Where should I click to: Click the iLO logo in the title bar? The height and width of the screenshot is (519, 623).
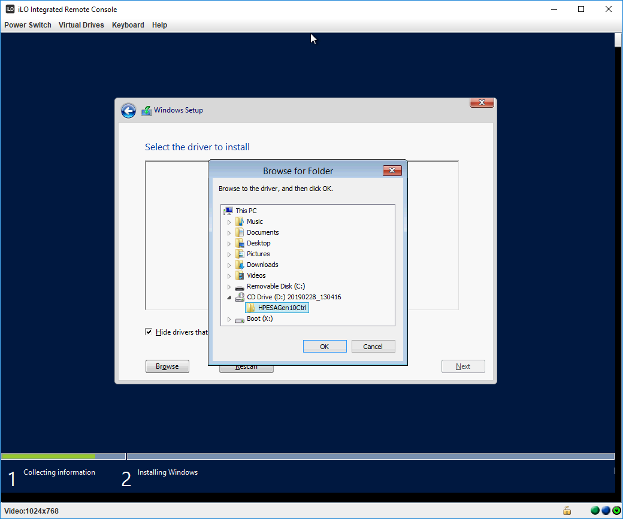click(10, 9)
